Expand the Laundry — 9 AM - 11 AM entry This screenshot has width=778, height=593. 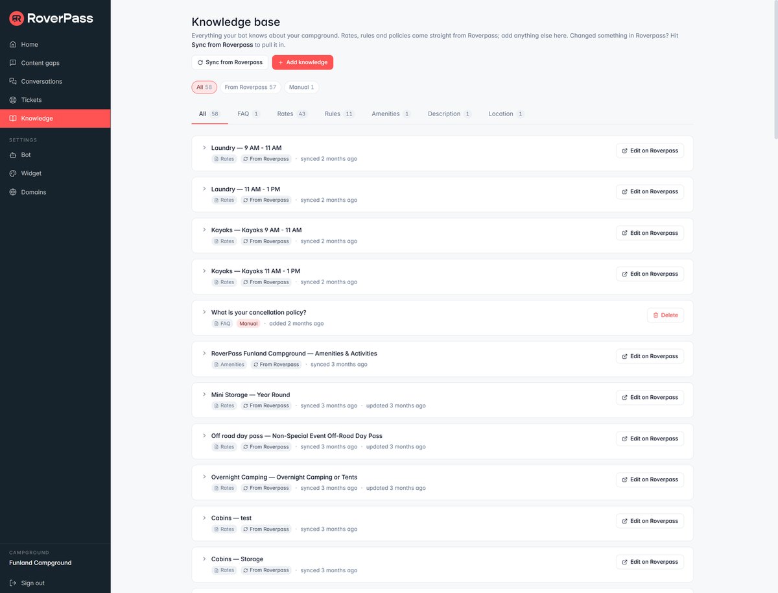(204, 147)
